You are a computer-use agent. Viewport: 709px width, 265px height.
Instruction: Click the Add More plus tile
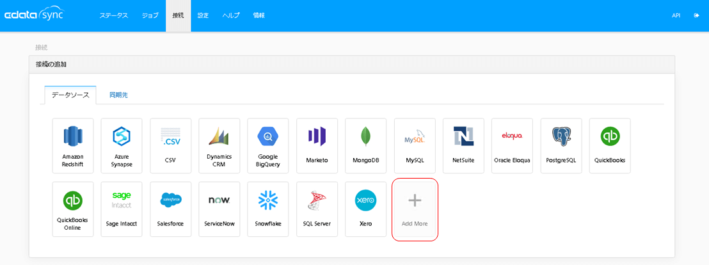(x=415, y=209)
